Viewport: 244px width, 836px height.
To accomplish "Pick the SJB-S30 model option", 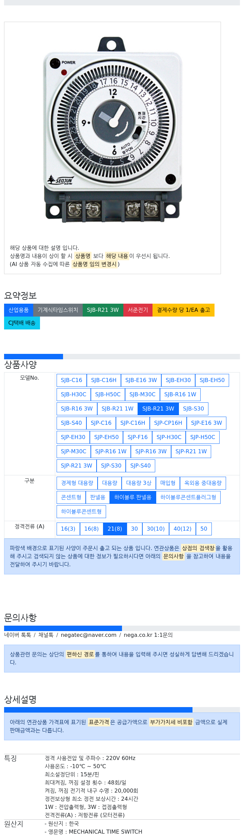I will tap(194, 408).
